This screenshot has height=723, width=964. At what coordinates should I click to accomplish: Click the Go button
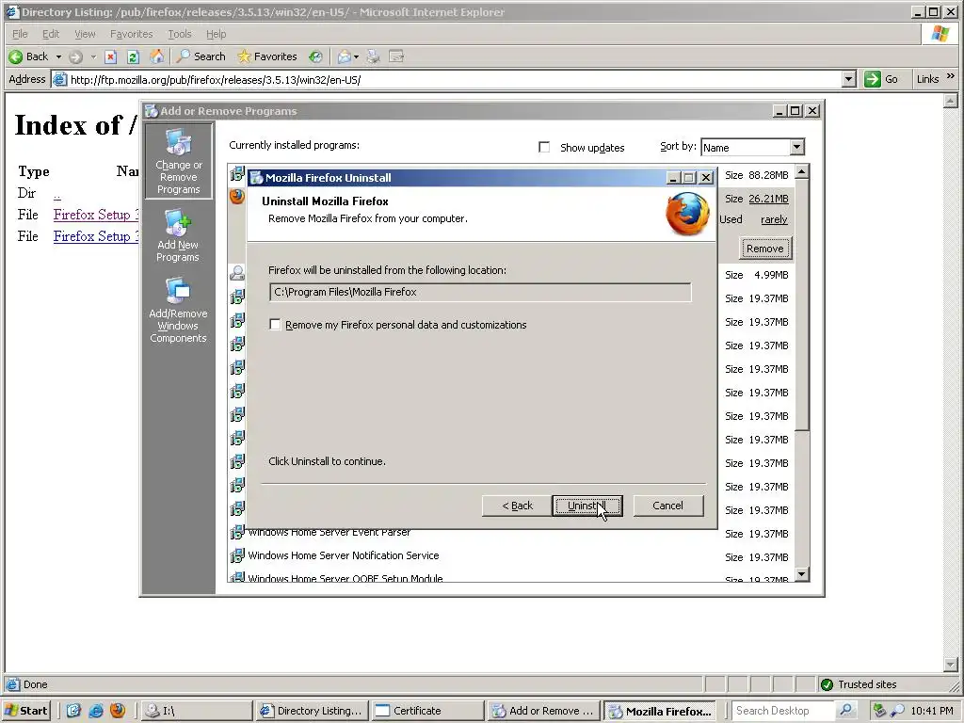[882, 79]
